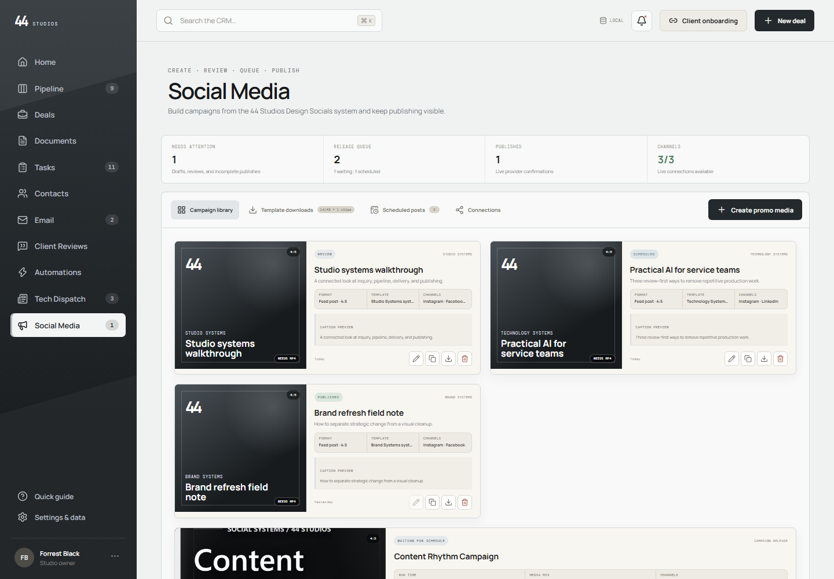Viewport: 834px width, 579px height.
Task: Download Practical AI for service teams media
Action: 765,359
